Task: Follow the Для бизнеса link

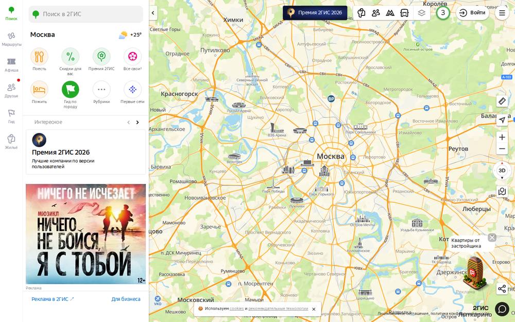Action: tap(126, 299)
